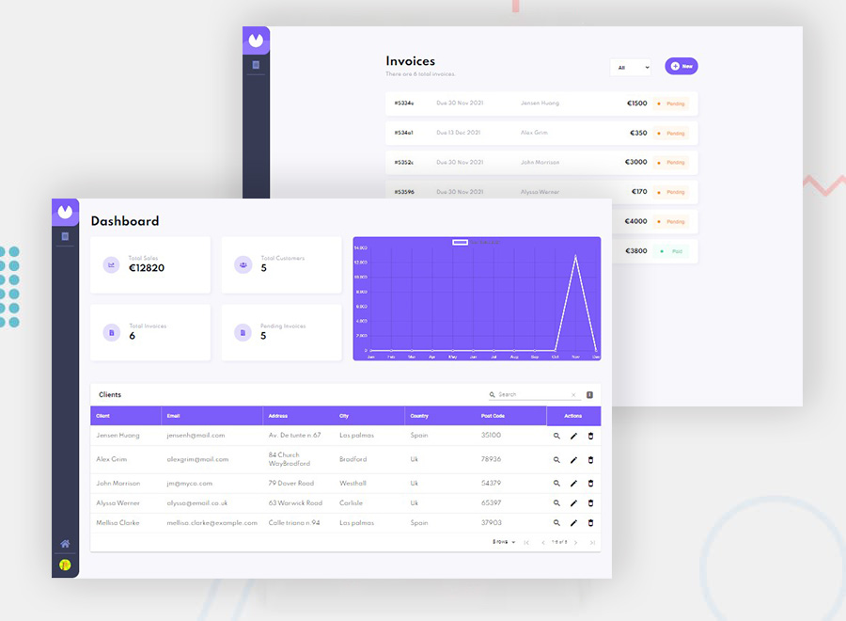Open invoice #53596 for Alyssa Werner
Screen dimensions: 846x621
(x=541, y=192)
